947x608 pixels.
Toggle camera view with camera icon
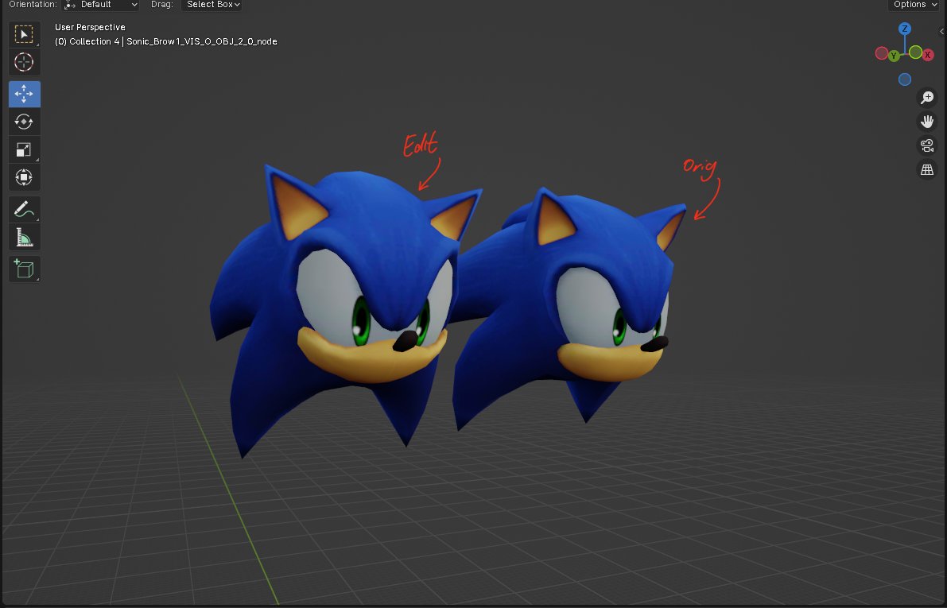pyautogui.click(x=927, y=145)
